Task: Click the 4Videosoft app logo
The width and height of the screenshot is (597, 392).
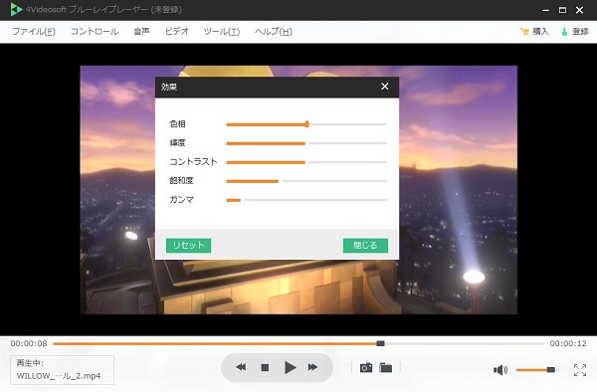Action: coord(16,10)
